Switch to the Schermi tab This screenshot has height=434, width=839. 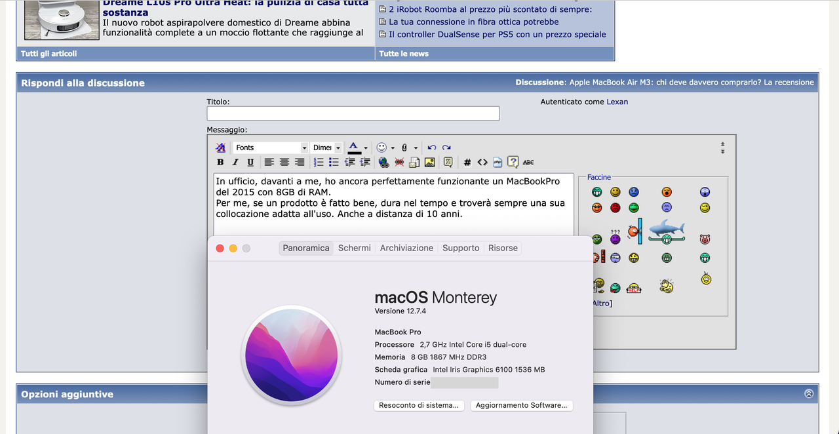pyautogui.click(x=355, y=248)
